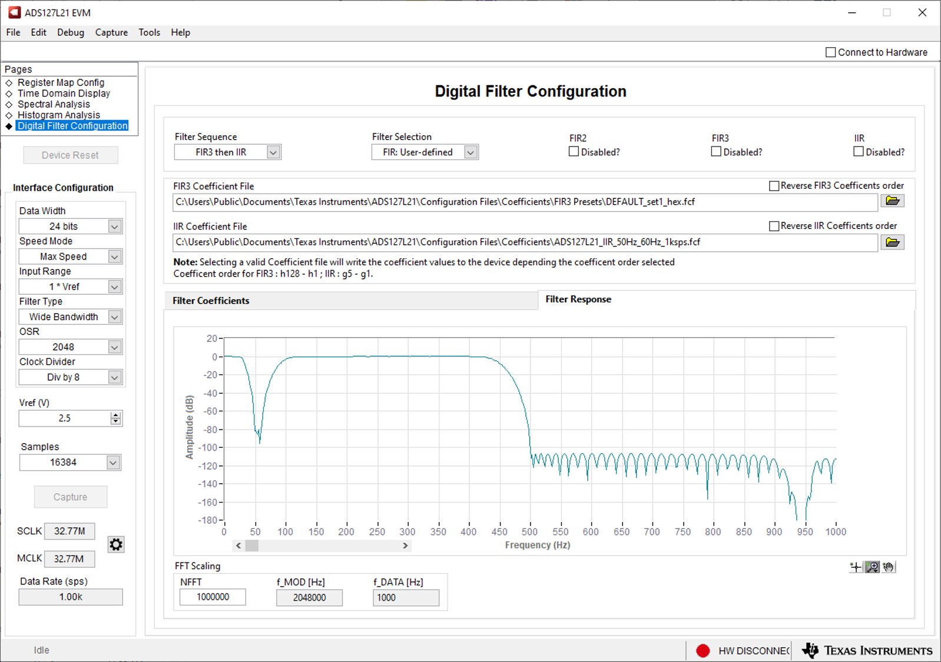941x662 pixels.
Task: Select the zoom magnifier graph tool
Action: (872, 567)
